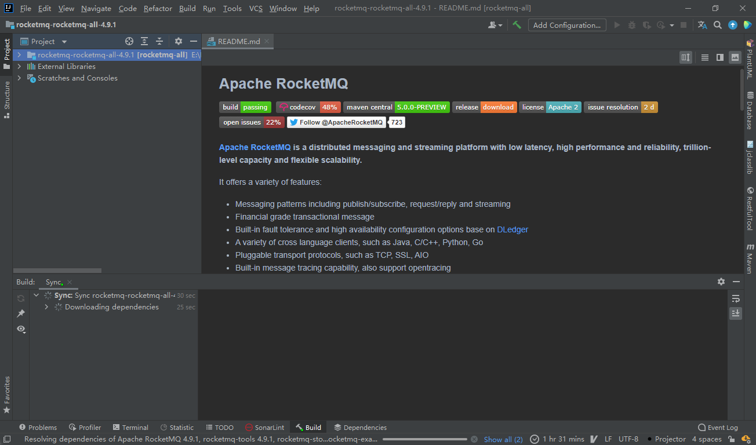
Task: Click Collapse All icon in Project panel
Action: [x=159, y=41]
